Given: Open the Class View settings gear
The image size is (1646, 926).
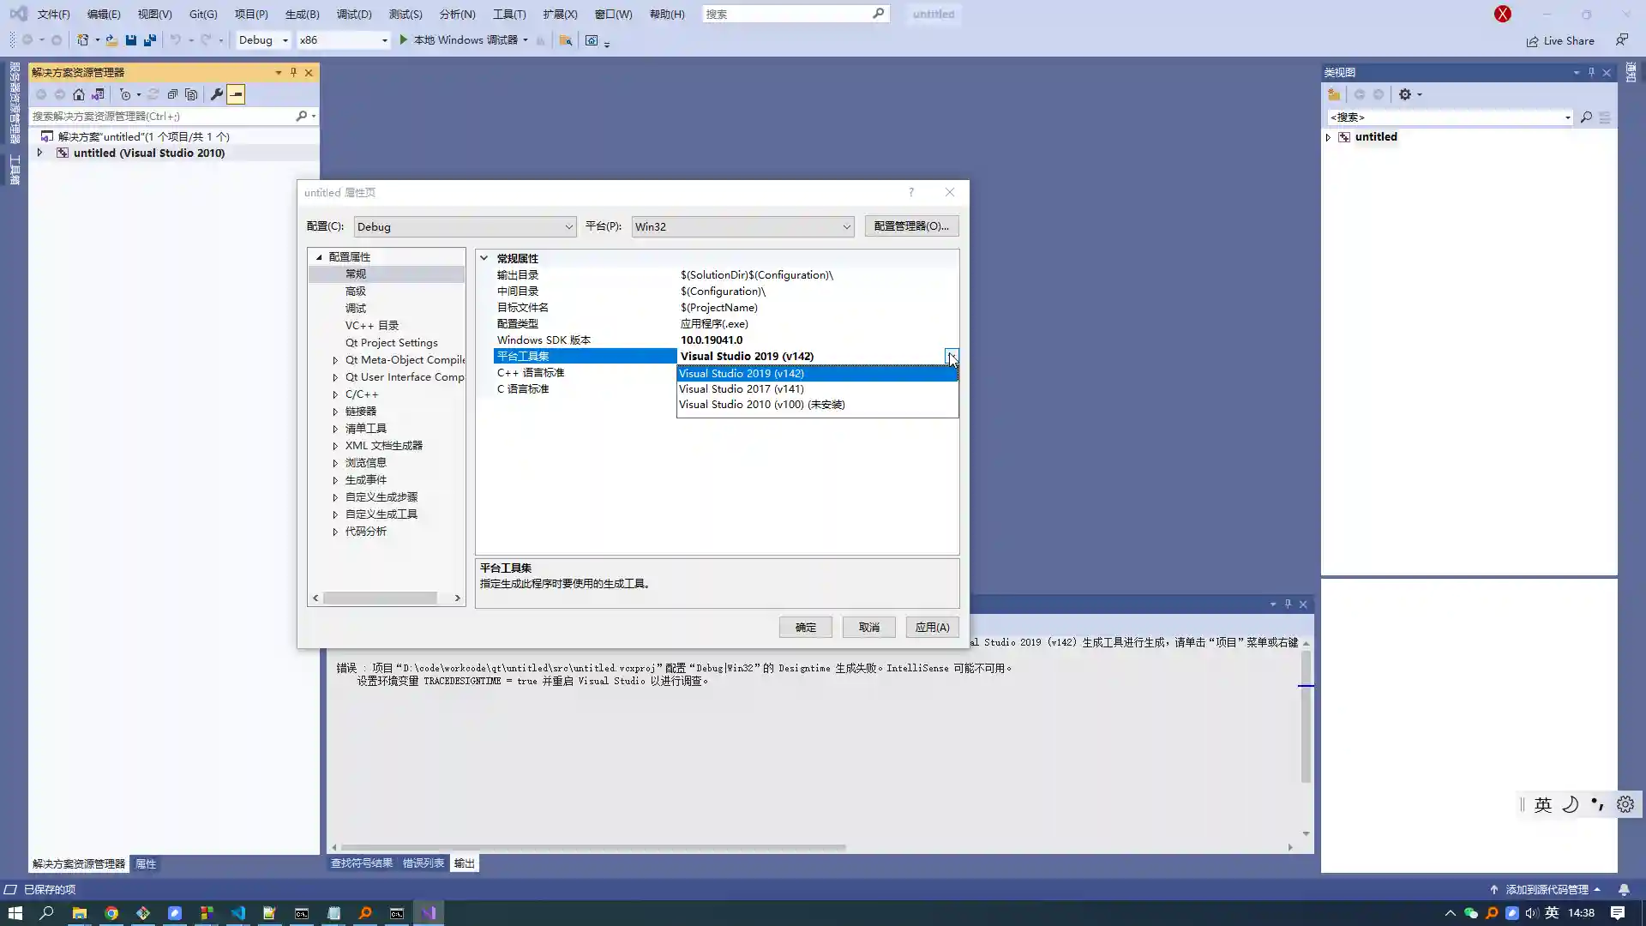Looking at the screenshot, I should click(x=1405, y=94).
